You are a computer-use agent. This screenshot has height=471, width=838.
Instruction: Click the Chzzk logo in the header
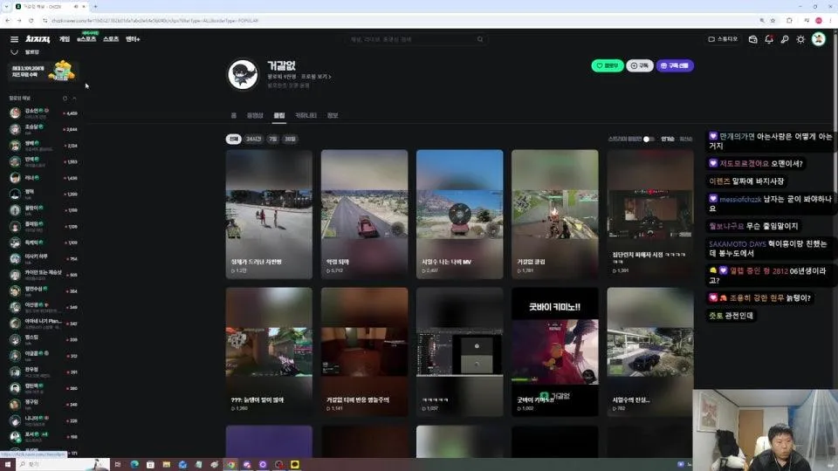tap(38, 39)
